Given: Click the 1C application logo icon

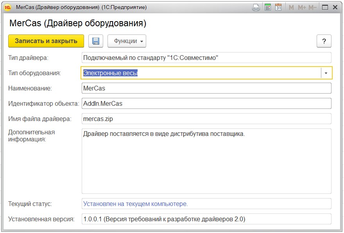Looking at the screenshot, I should tap(7, 7).
